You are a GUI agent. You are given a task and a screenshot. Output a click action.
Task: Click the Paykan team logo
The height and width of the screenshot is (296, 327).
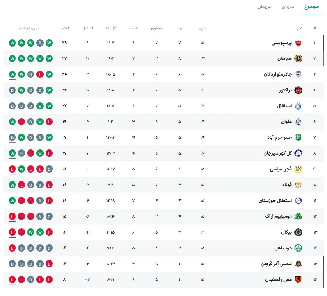[298, 232]
